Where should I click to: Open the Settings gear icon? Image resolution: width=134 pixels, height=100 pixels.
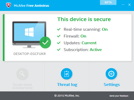[111, 74]
